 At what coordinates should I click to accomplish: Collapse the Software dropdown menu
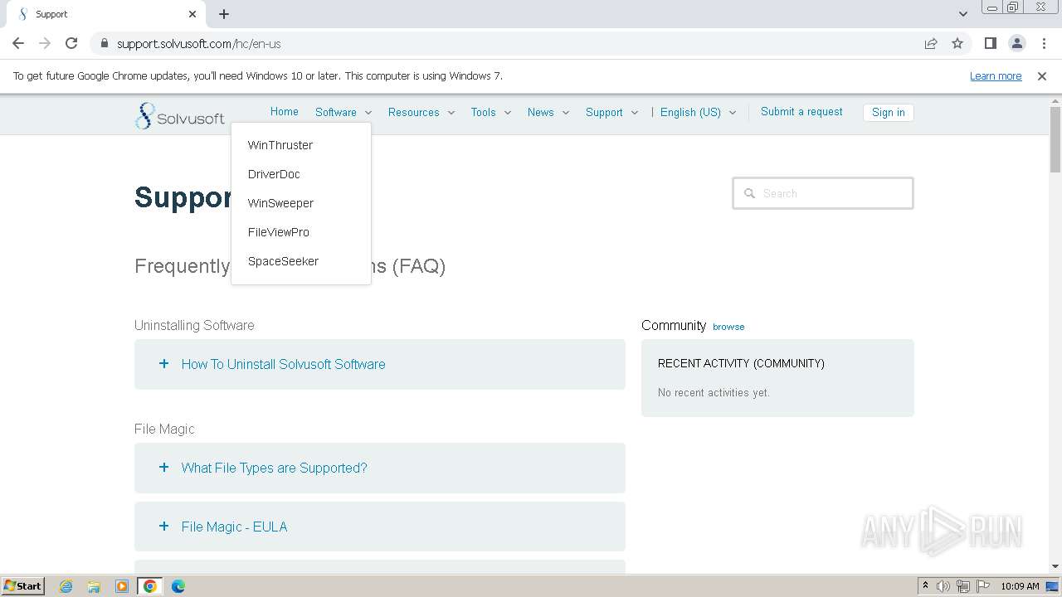tap(343, 112)
